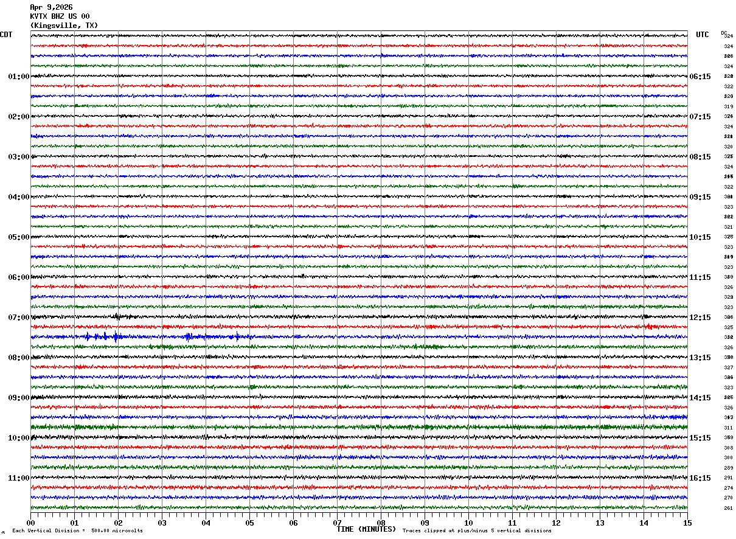Click minute tick label "10" on time axis
The width and height of the screenshot is (736, 539).
[x=468, y=523]
